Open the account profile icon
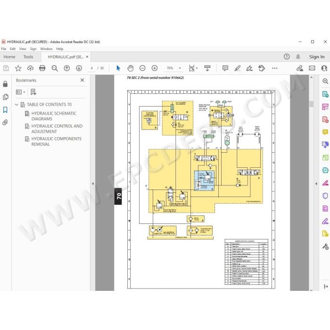This screenshot has height=330, width=330. tap(324, 68)
